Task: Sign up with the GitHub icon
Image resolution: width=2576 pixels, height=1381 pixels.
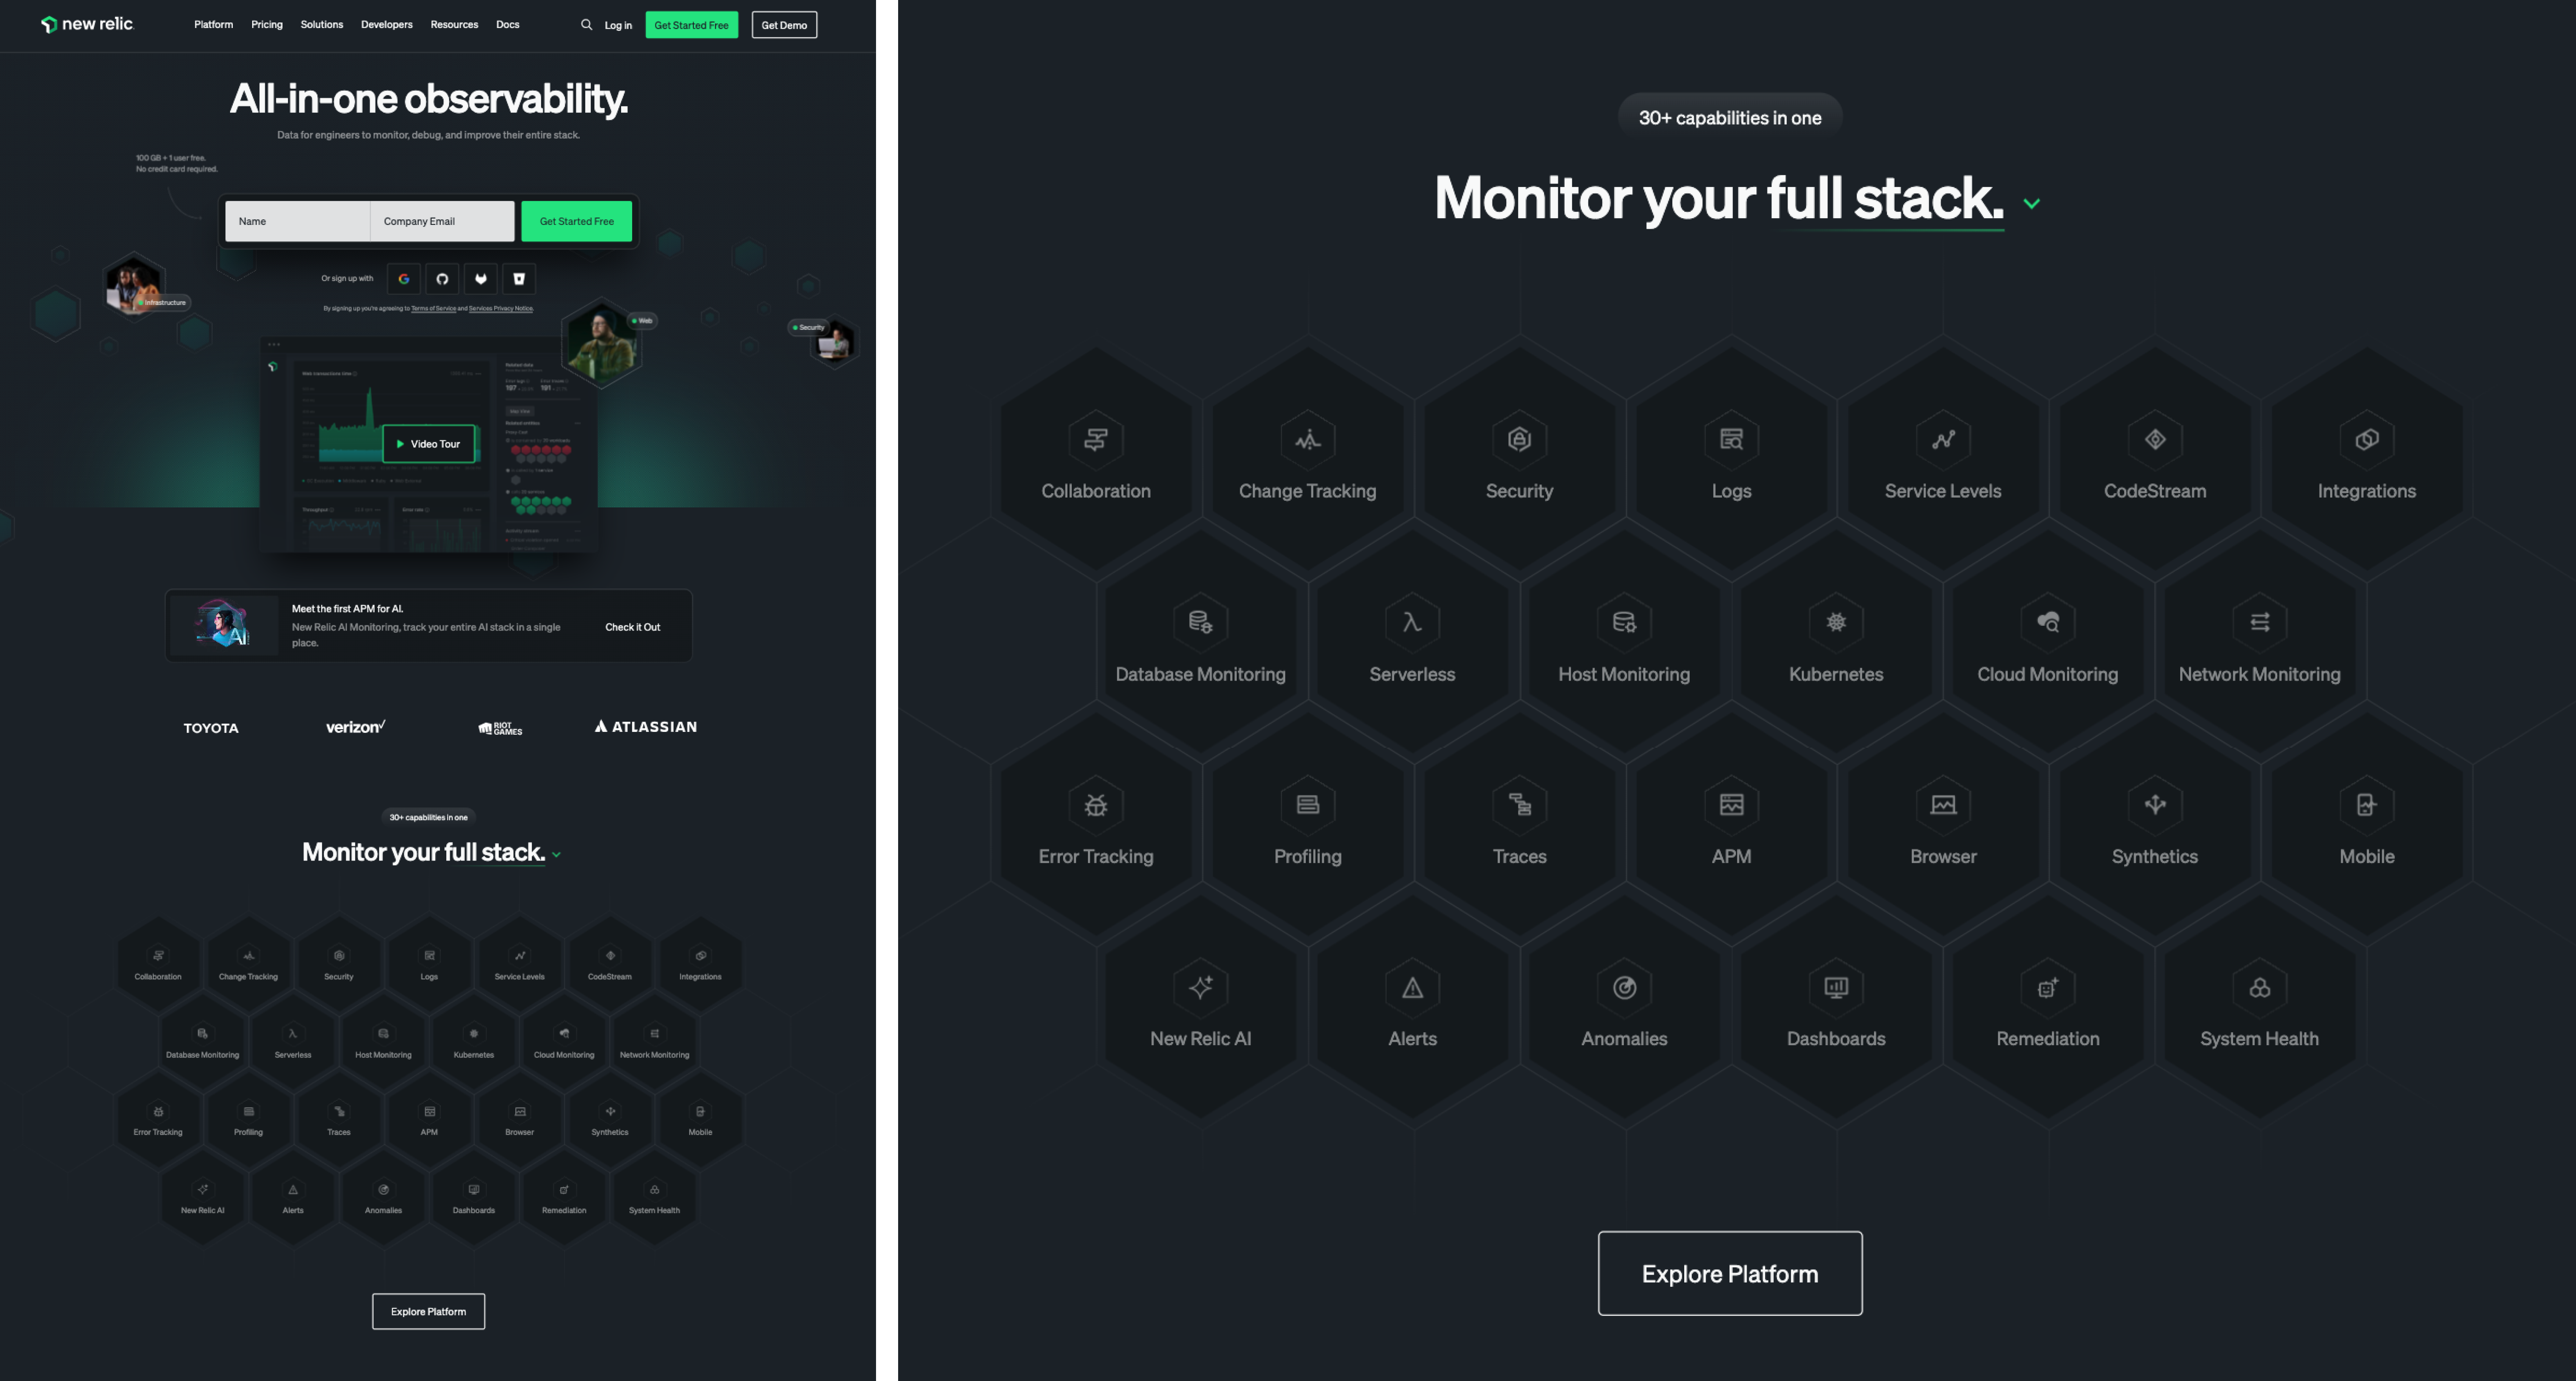Action: click(442, 279)
